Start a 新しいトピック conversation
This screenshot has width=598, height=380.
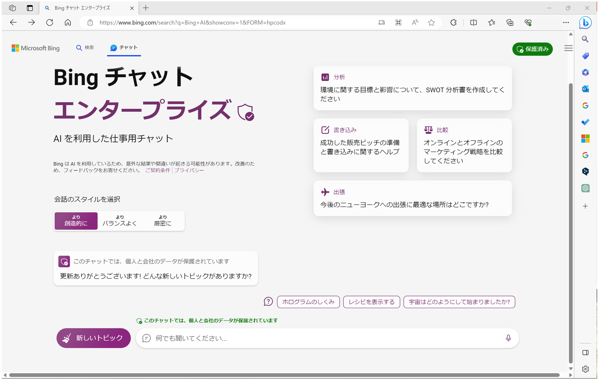94,338
